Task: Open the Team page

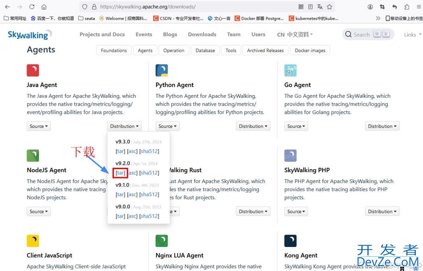Action: [233, 35]
